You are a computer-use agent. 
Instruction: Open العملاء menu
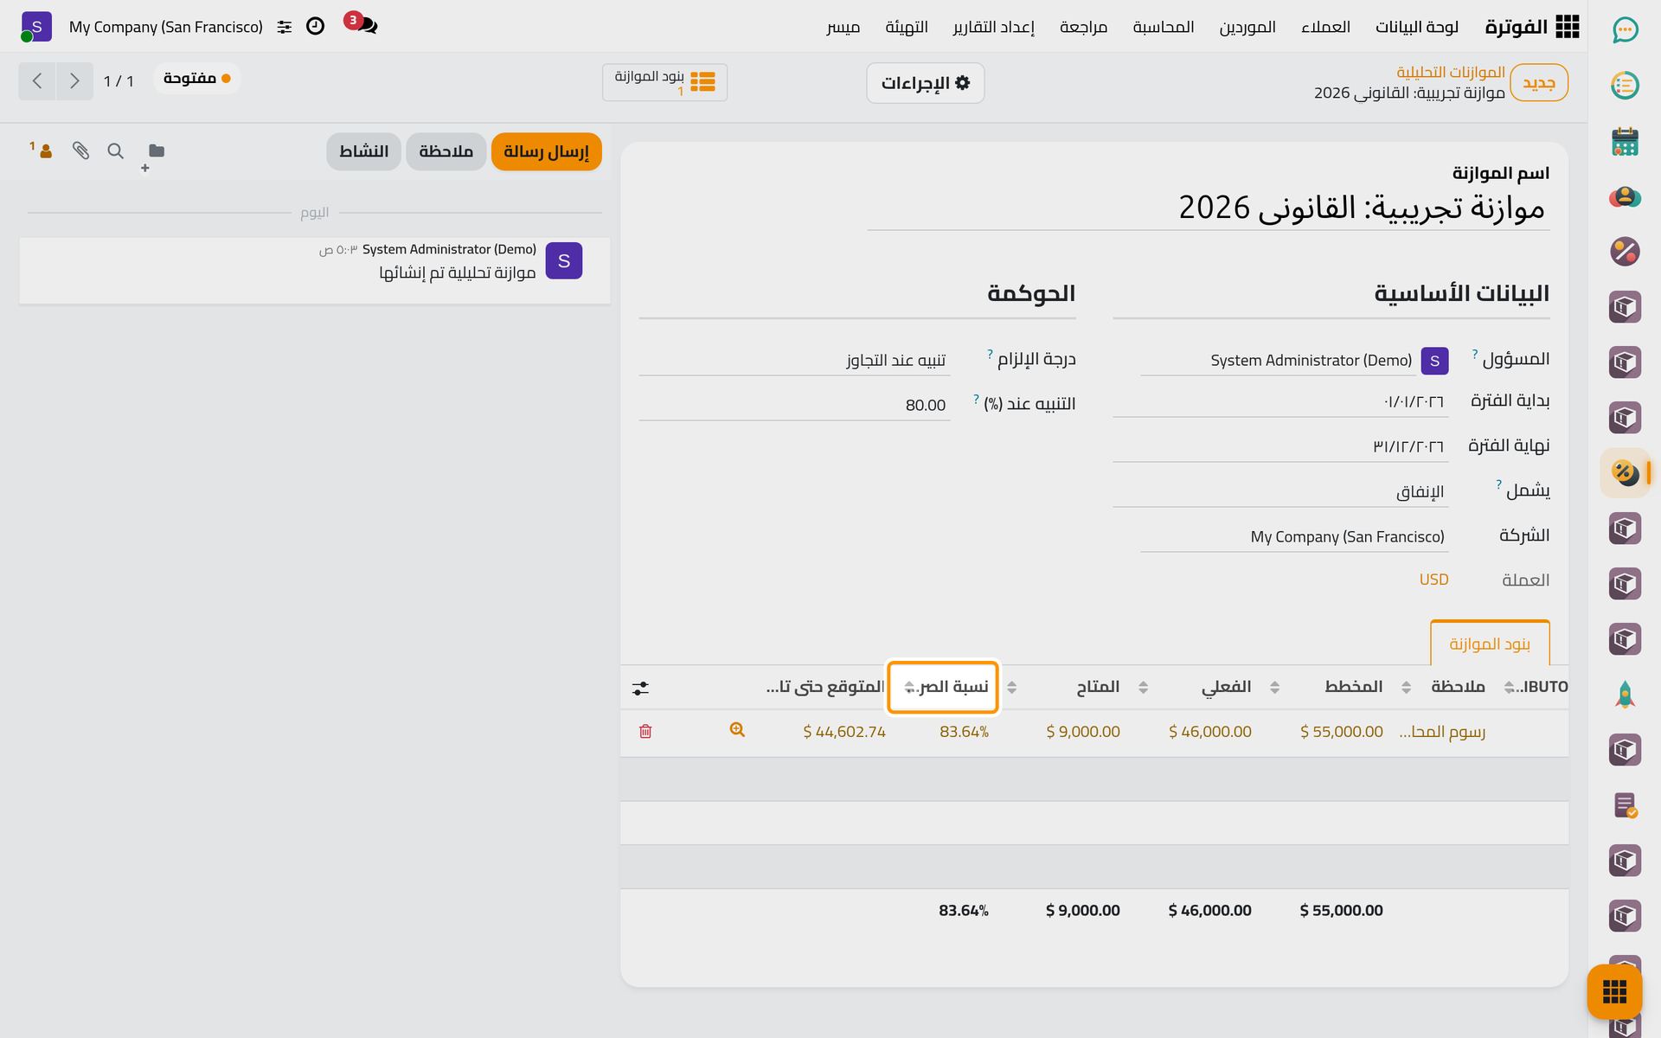tap(1325, 27)
